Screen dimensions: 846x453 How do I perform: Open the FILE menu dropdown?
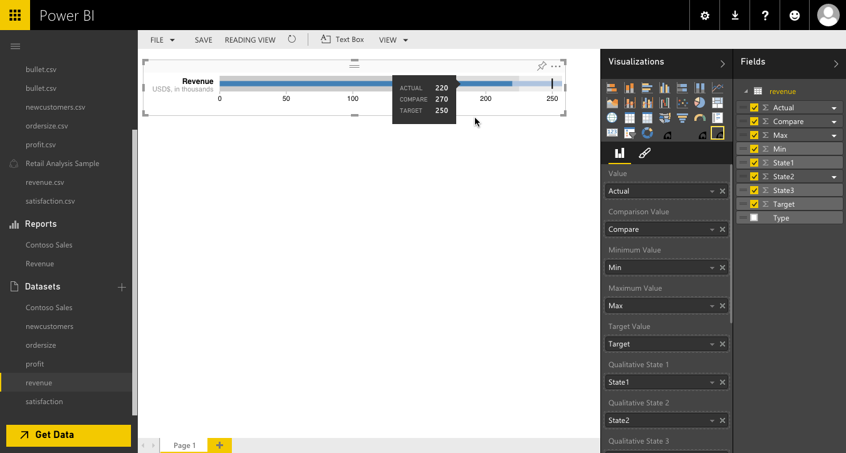click(x=162, y=39)
